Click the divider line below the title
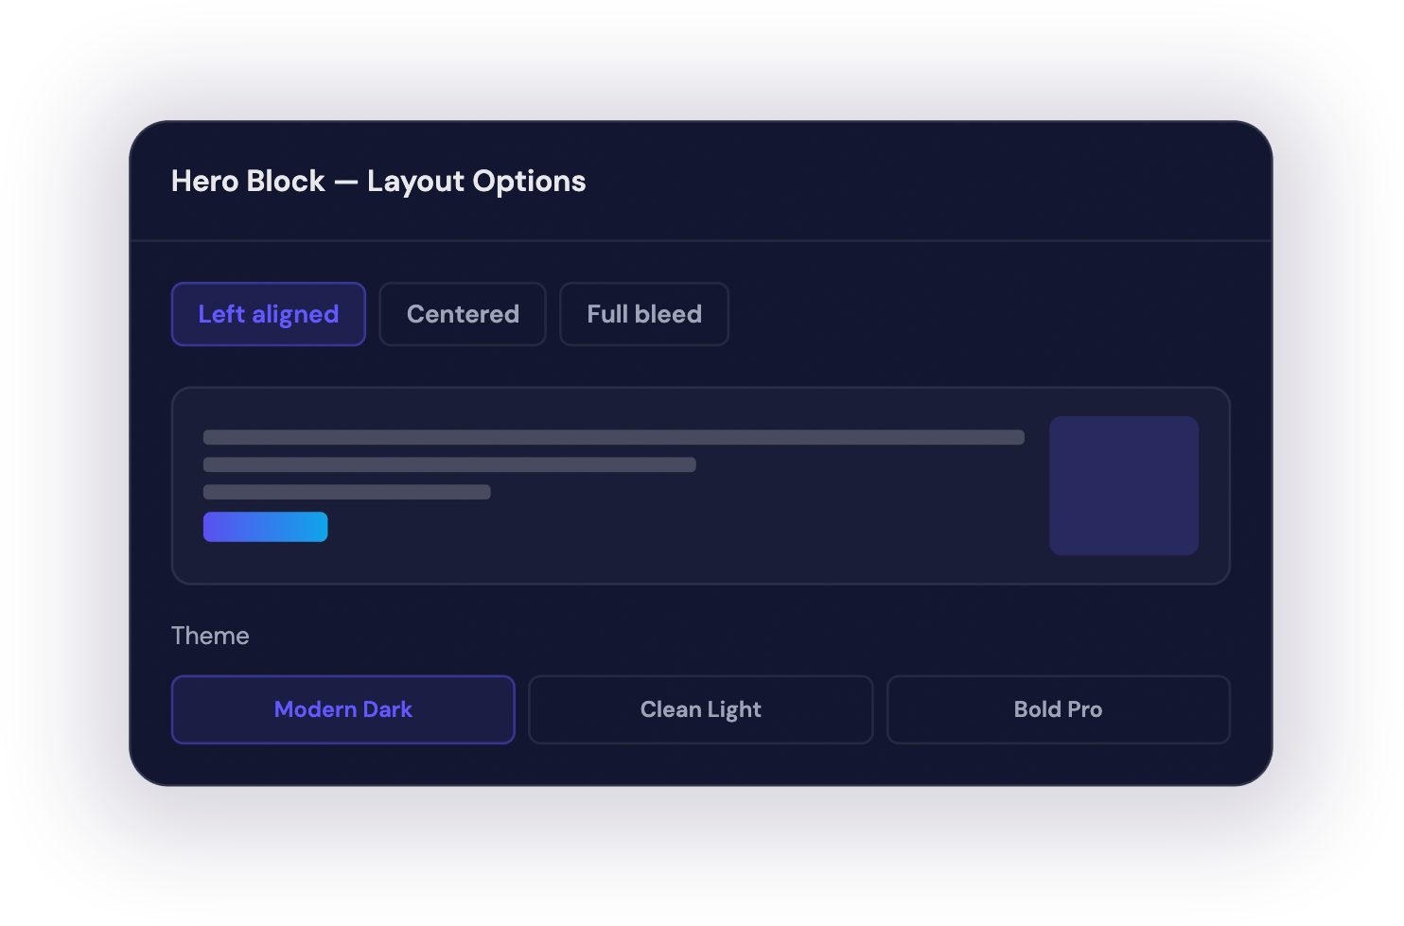Image resolution: width=1404 pixels, height=926 pixels. click(700, 241)
